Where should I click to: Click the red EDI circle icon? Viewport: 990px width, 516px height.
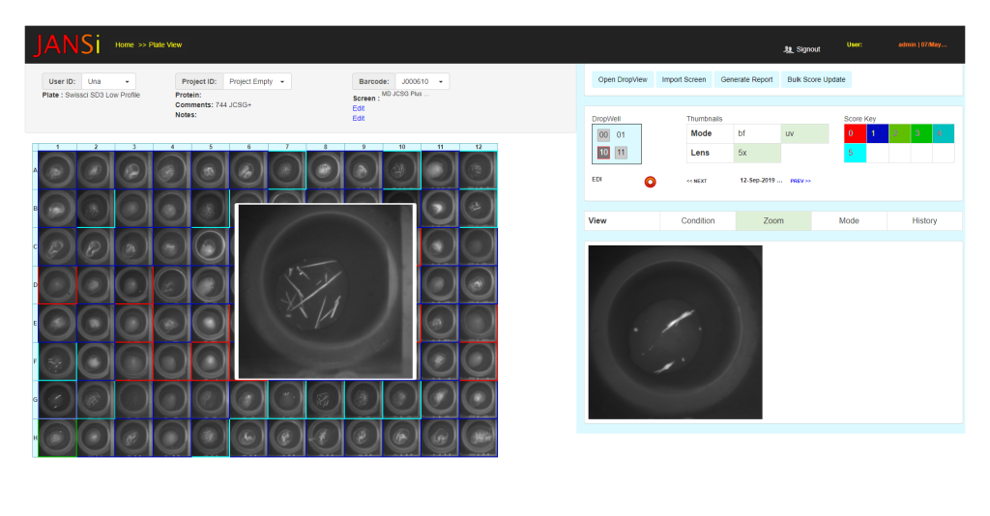(650, 181)
